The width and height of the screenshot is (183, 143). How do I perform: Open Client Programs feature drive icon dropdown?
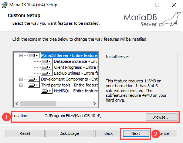click(47, 67)
